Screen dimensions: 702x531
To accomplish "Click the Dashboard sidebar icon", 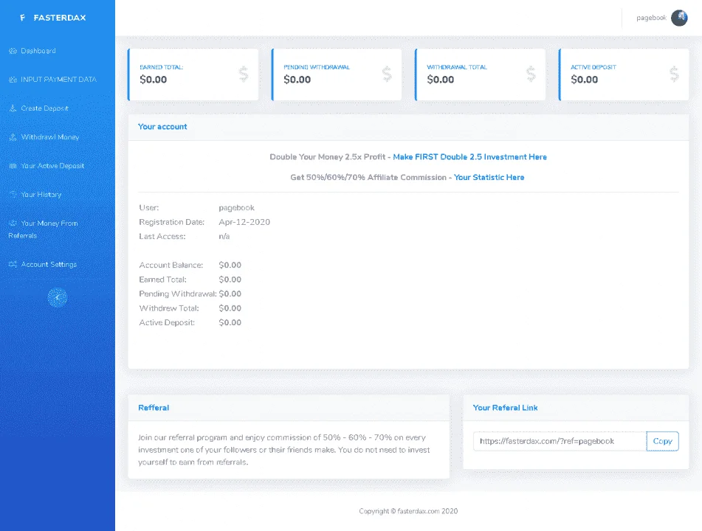I will (13, 51).
